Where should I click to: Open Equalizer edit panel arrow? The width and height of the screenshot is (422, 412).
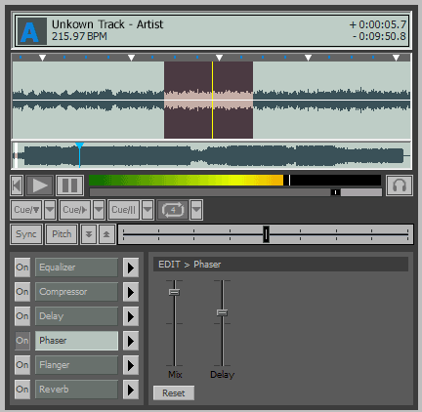pyautogui.click(x=131, y=268)
